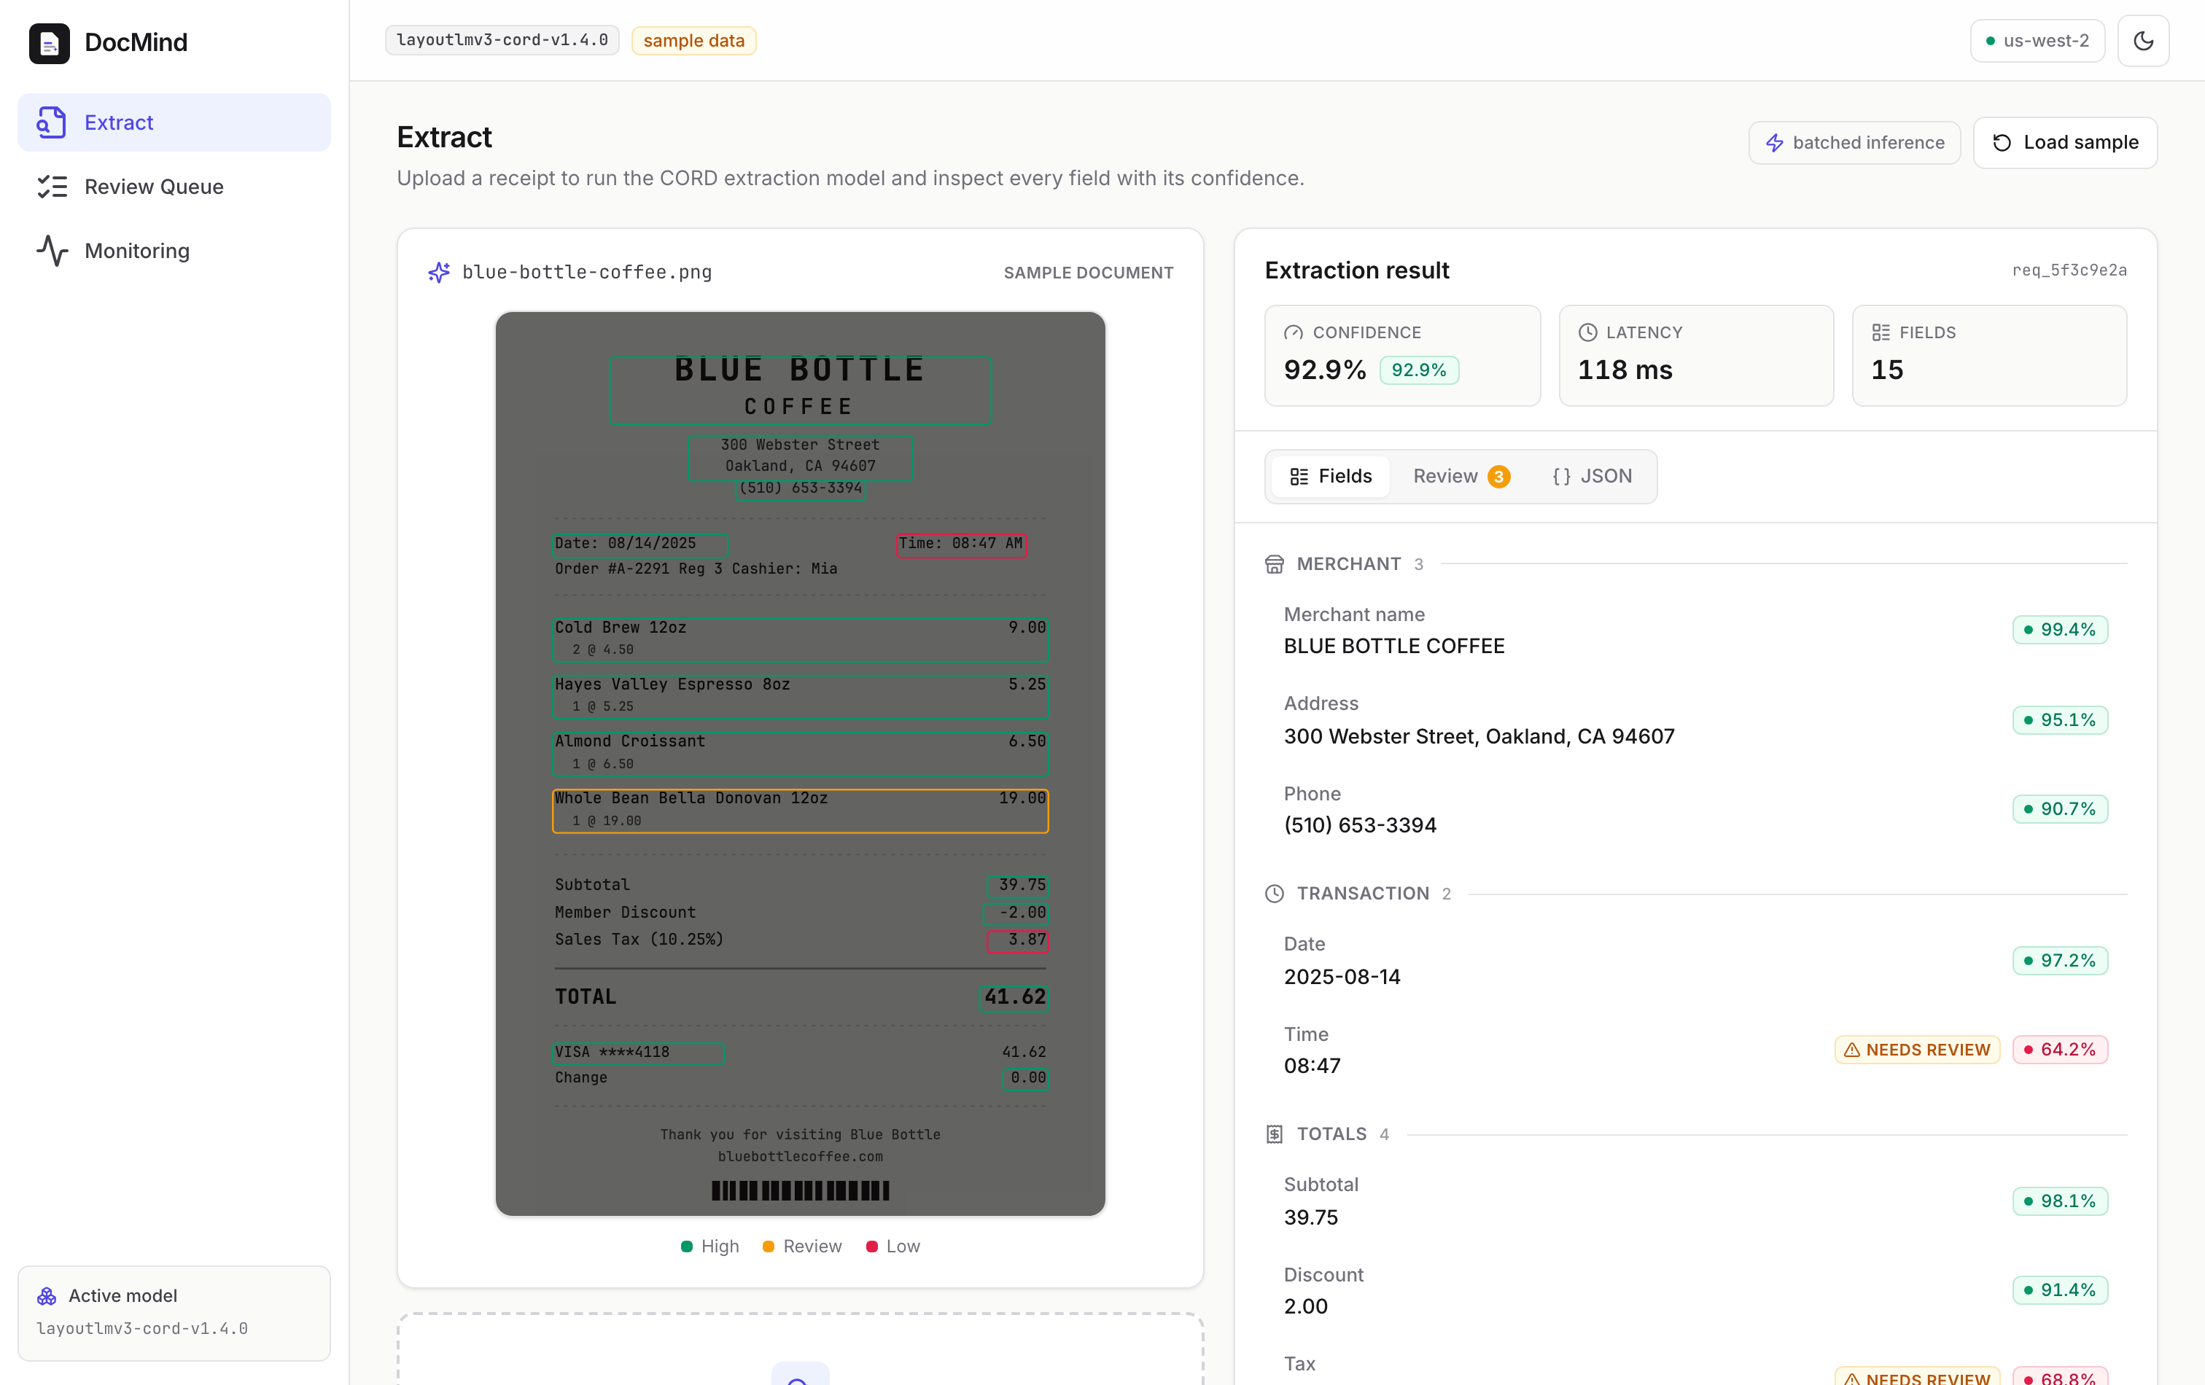The image size is (2205, 1385).
Task: Click the 91.4% Discount confidence badge
Action: click(x=2059, y=1290)
